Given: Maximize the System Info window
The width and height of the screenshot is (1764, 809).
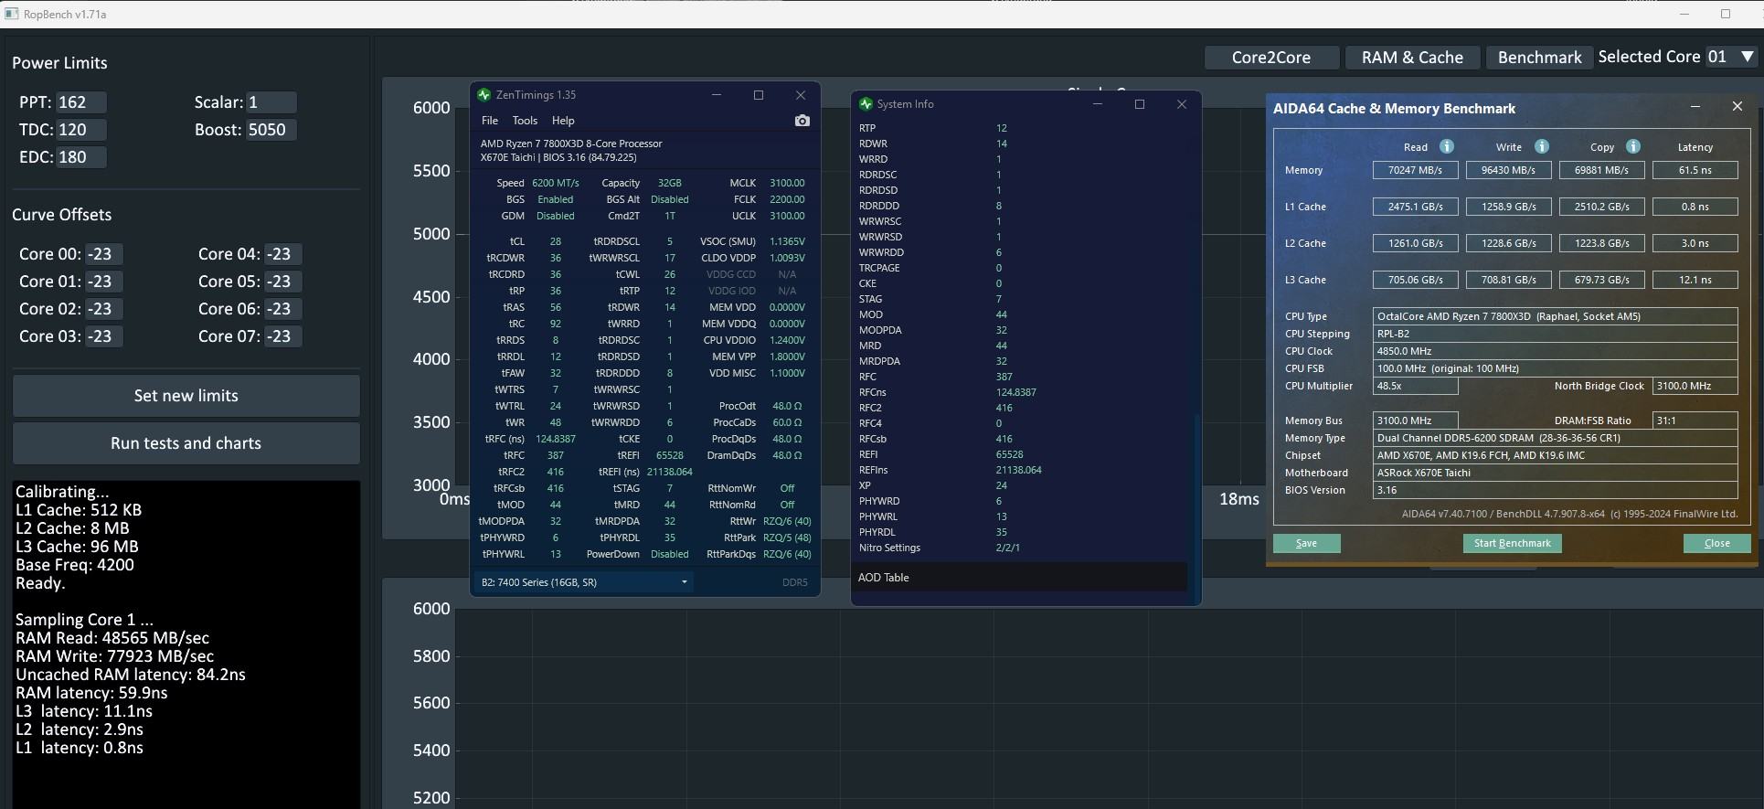Looking at the screenshot, I should [x=1140, y=104].
